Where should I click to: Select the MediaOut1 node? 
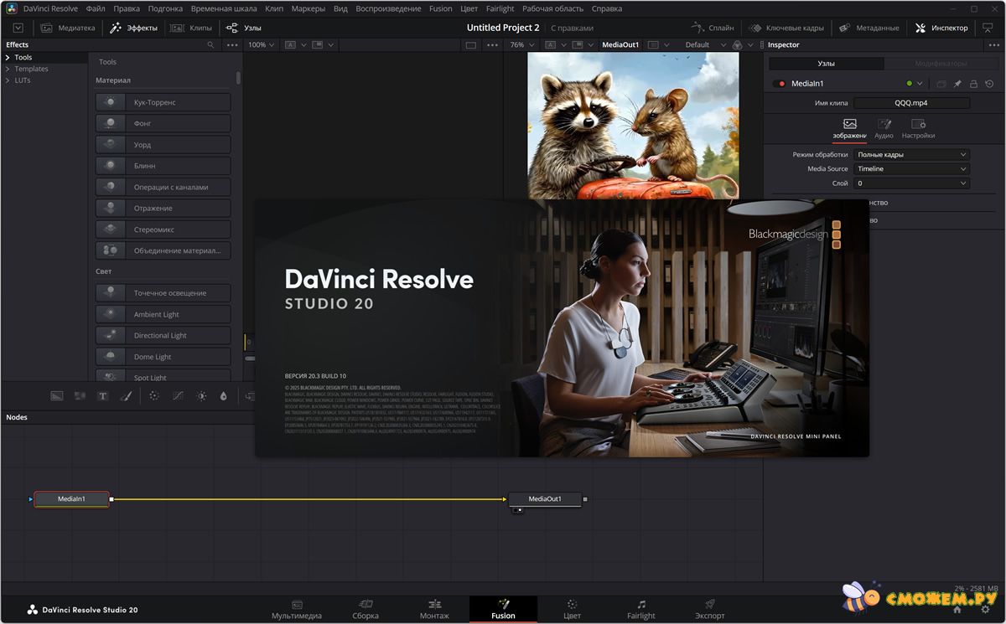pos(545,499)
